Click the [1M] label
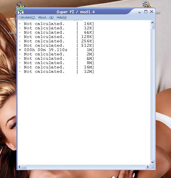This screenshot has height=178, width=171. click(85, 50)
